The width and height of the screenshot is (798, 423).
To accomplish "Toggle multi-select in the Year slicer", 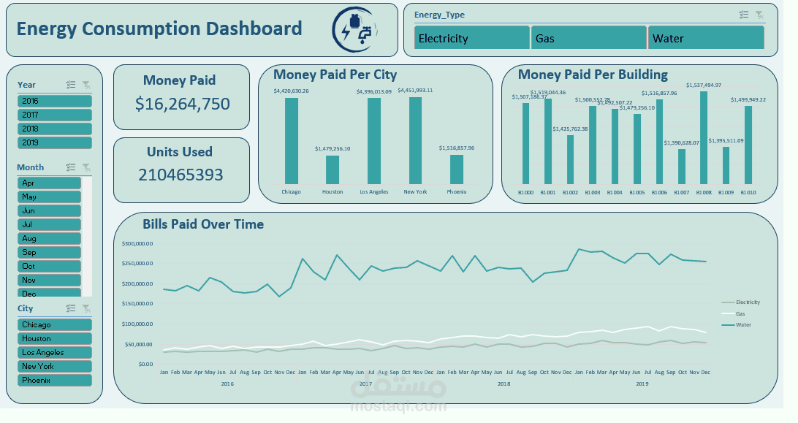I will coord(71,85).
